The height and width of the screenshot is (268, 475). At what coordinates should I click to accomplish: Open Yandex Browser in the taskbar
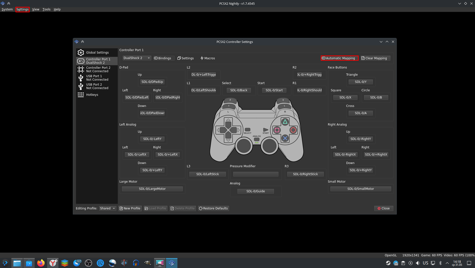tap(53, 263)
